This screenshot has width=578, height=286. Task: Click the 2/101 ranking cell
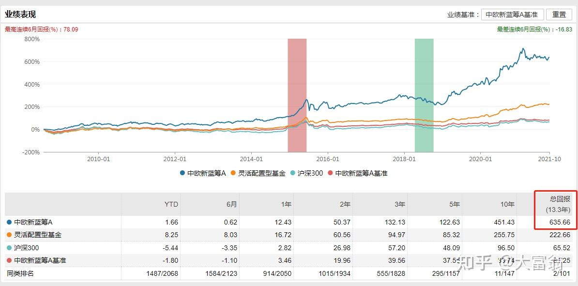pos(561,273)
